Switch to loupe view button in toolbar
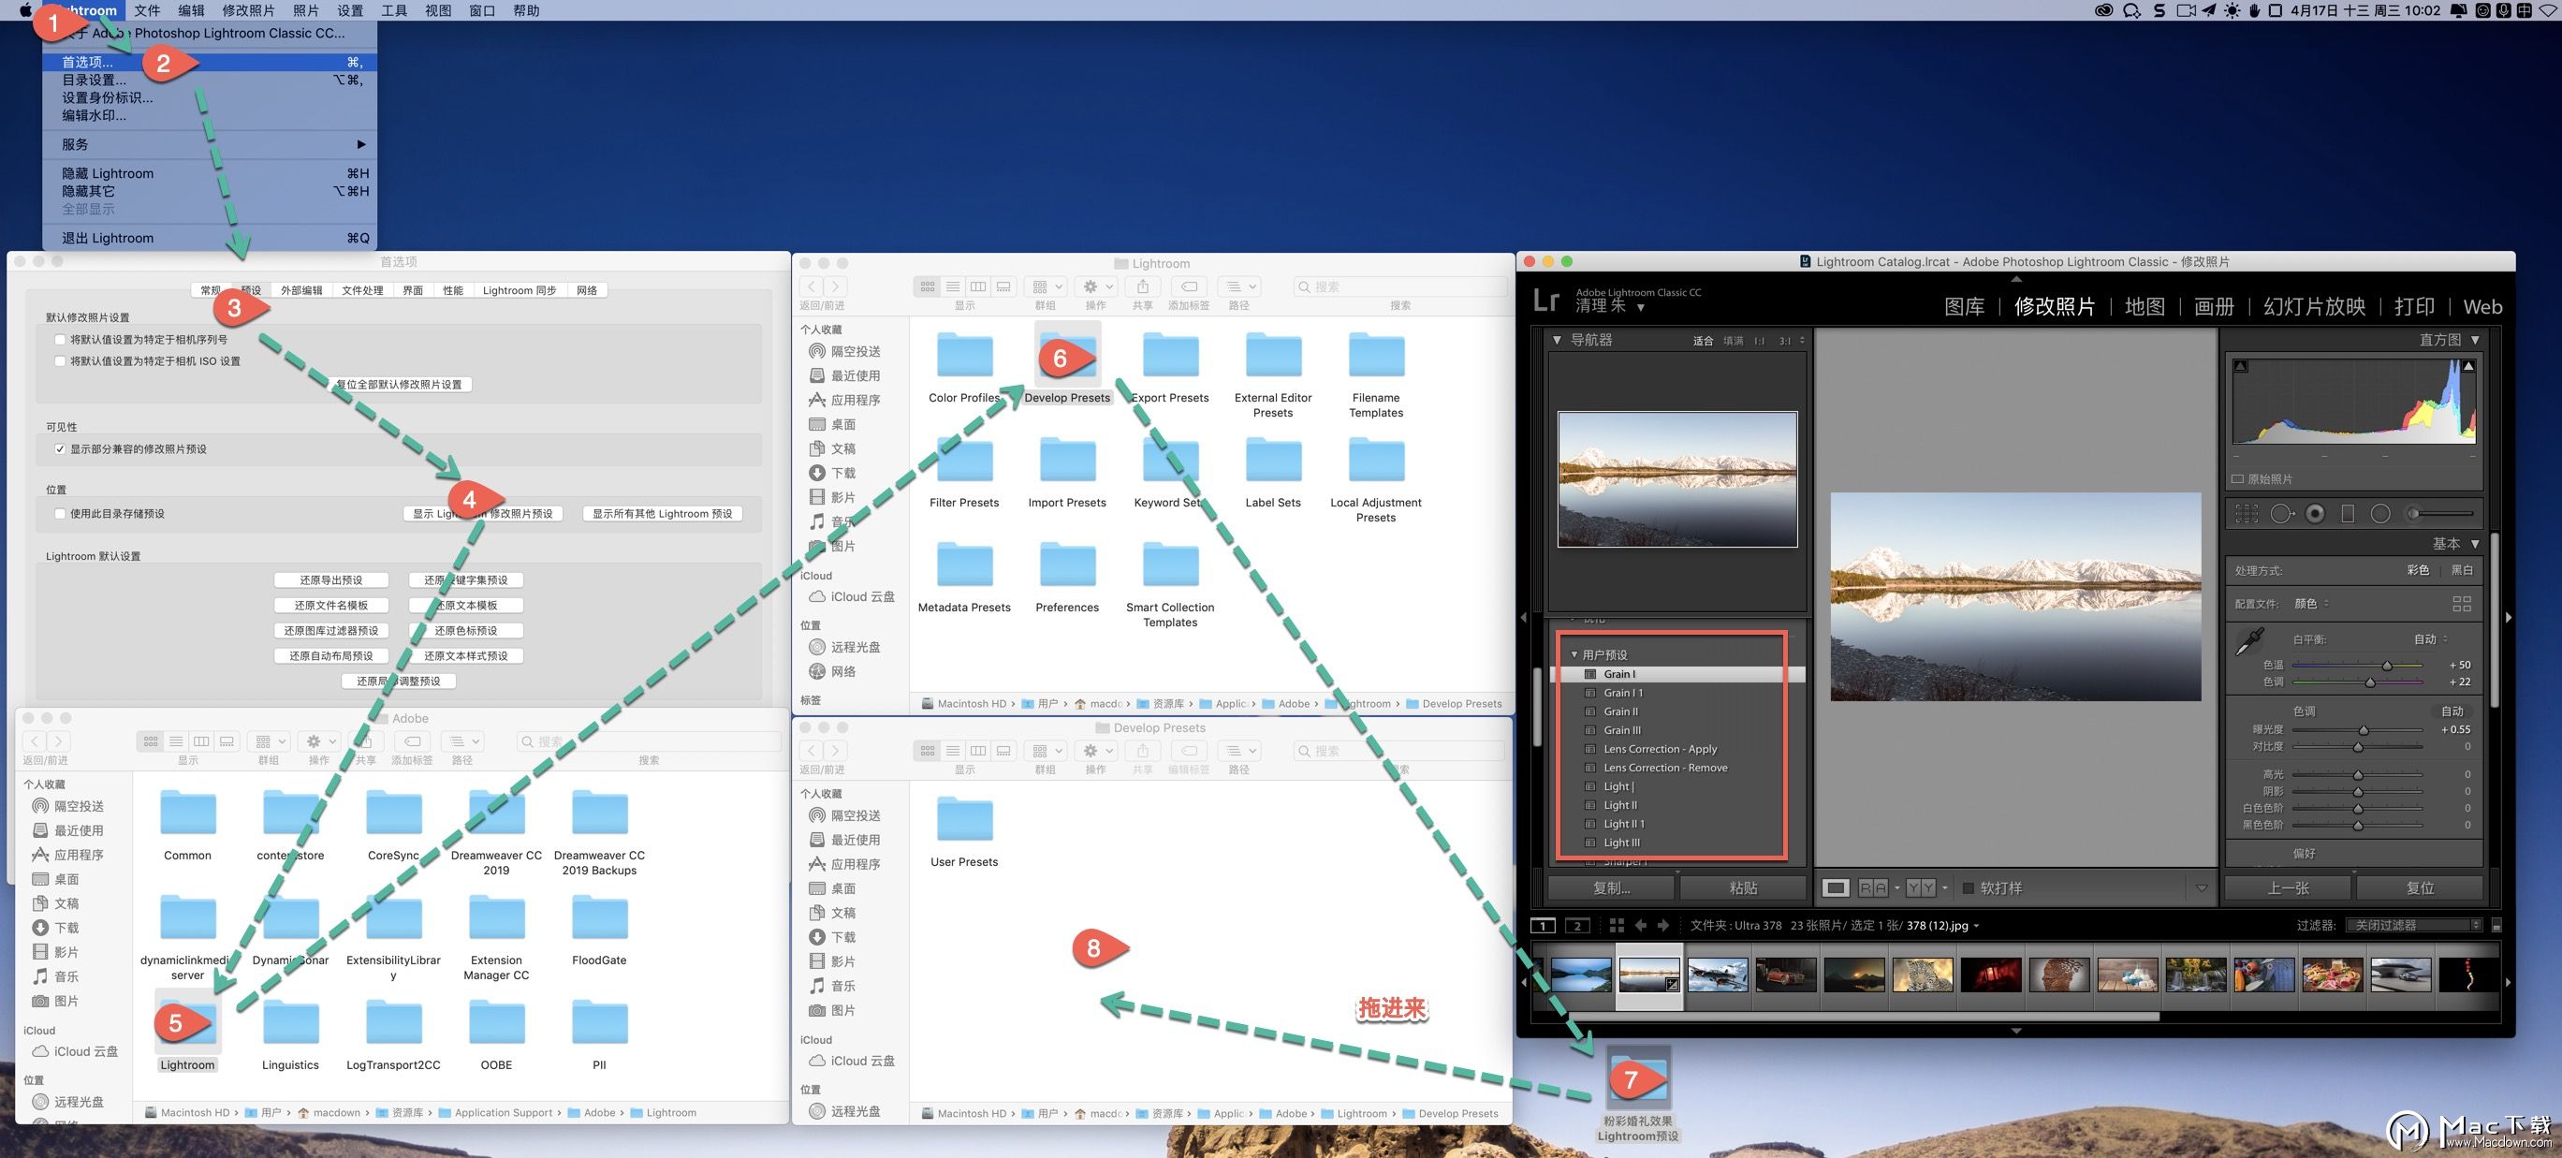The height and width of the screenshot is (1158, 2562). tap(1836, 887)
